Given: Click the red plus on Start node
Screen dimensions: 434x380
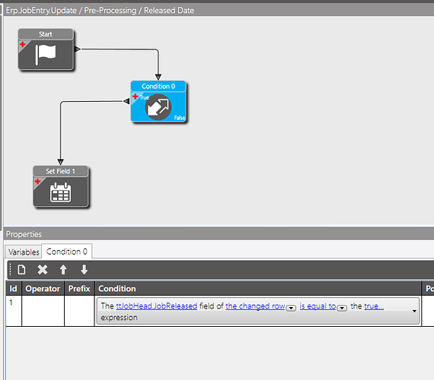Looking at the screenshot, I should tap(23, 45).
